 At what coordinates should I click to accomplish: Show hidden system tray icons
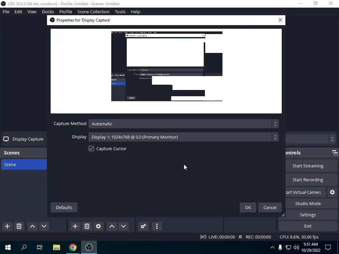(272, 247)
